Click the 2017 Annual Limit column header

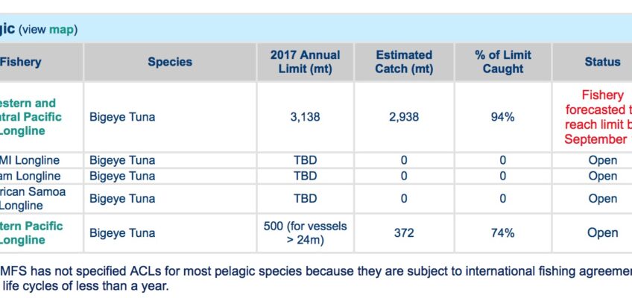(305, 62)
